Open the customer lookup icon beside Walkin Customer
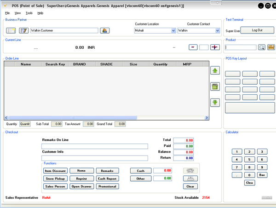Viewport: 276px width, 208px height. pos(105,30)
